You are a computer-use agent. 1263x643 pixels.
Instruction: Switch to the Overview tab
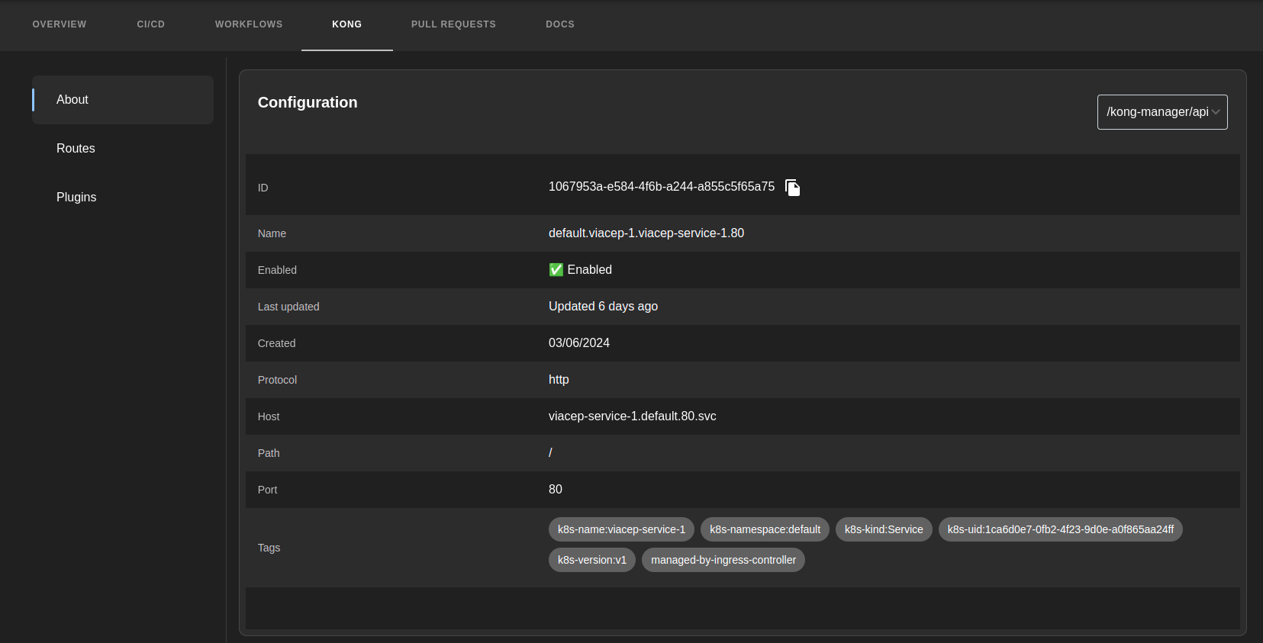pyautogui.click(x=60, y=24)
